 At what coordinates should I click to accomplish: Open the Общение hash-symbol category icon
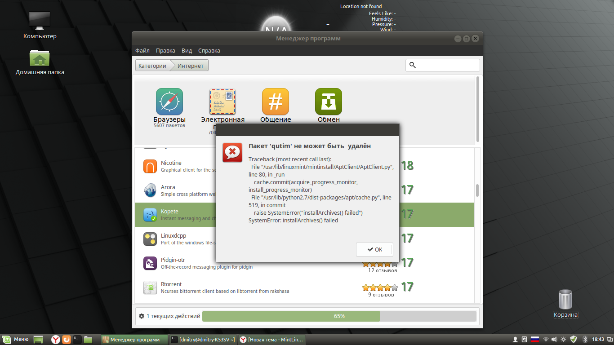(x=276, y=102)
